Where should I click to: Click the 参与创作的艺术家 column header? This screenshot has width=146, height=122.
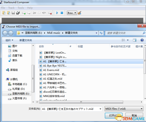[122, 46]
